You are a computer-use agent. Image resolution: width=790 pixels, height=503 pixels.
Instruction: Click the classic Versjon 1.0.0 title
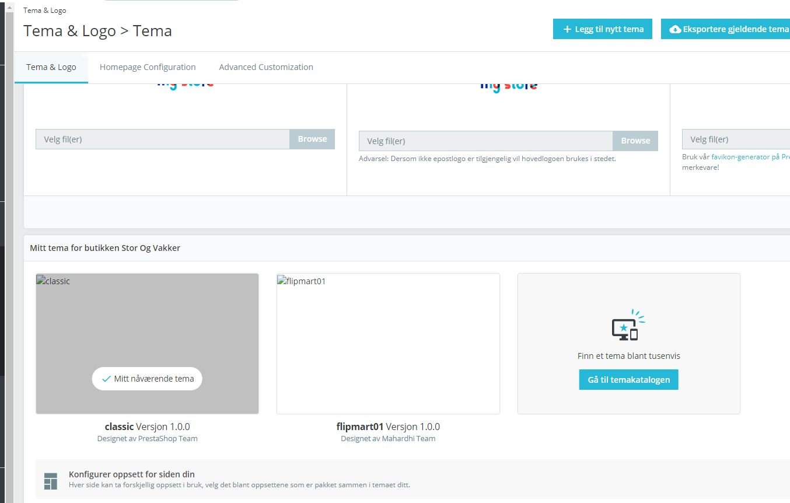(x=147, y=427)
